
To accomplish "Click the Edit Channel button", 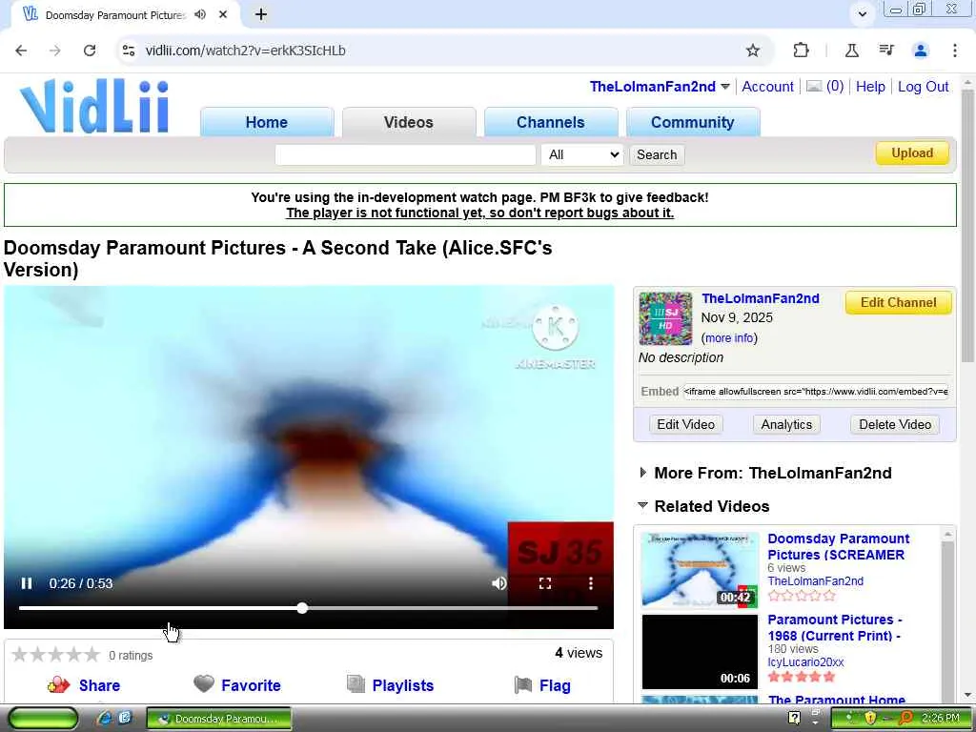I will 898,302.
